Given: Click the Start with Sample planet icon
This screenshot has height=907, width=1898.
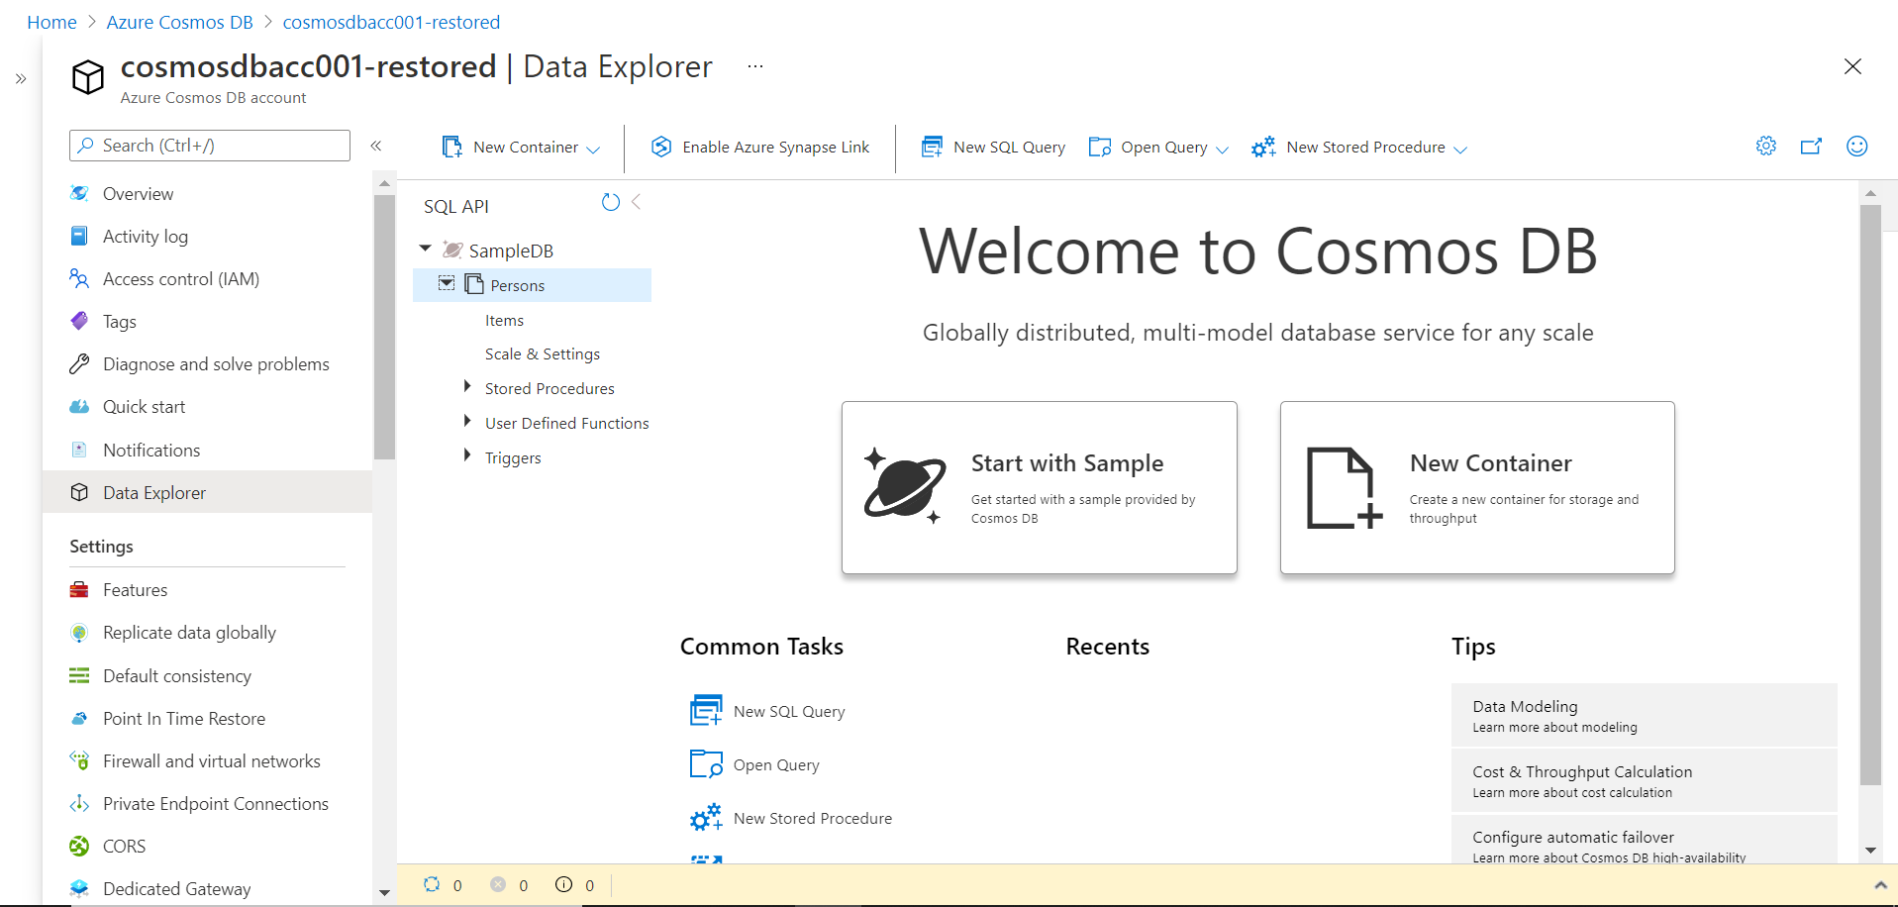Looking at the screenshot, I should [x=904, y=486].
